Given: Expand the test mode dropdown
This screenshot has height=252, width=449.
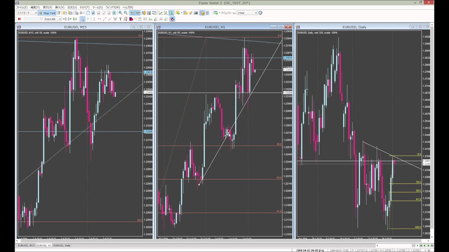Looking at the screenshot, I should point(27,13).
